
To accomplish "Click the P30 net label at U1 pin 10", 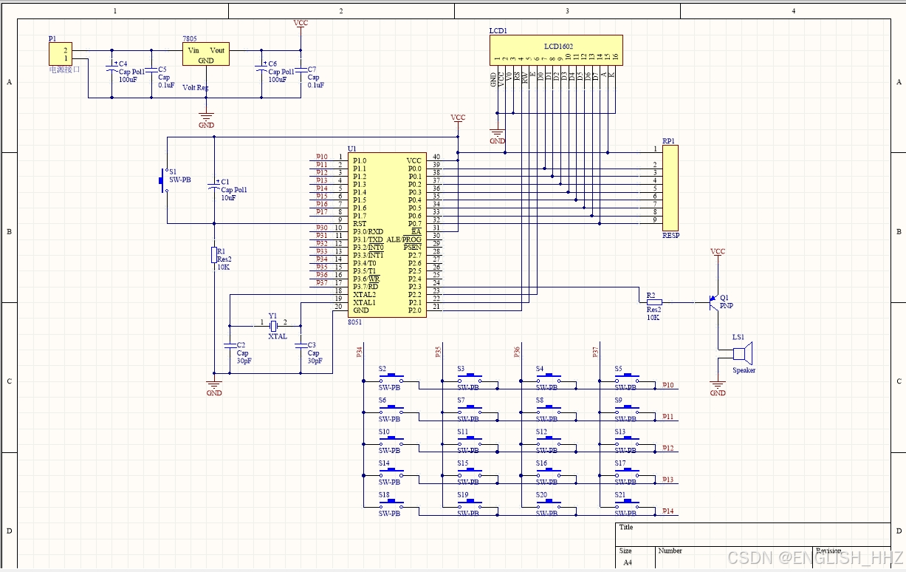I will [x=322, y=228].
